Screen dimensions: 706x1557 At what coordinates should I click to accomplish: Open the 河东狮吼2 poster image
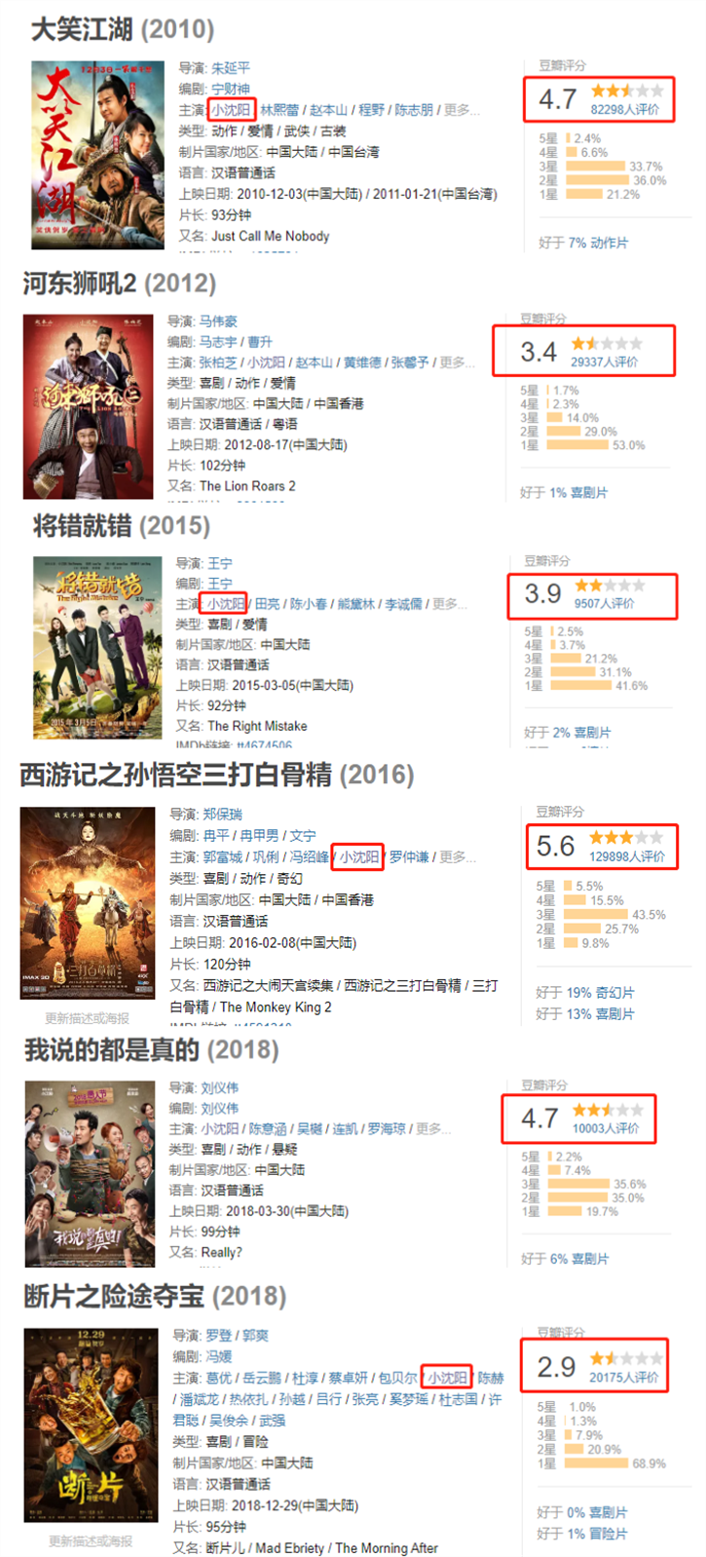88,406
